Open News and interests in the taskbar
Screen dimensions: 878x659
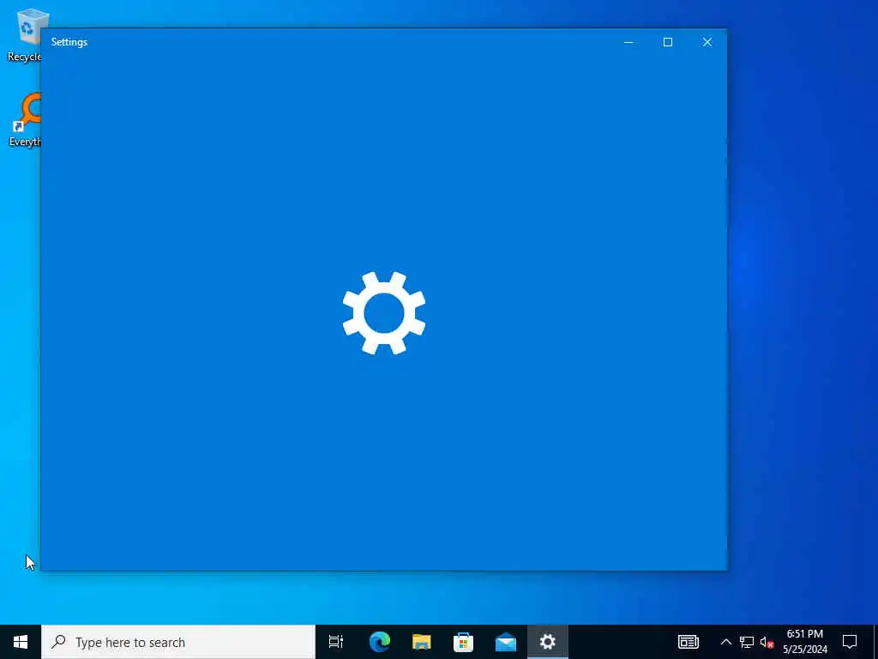click(689, 642)
